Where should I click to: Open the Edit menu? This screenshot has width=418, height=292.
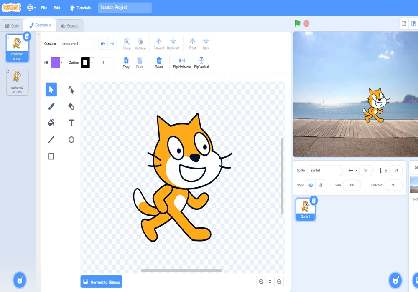(x=57, y=8)
